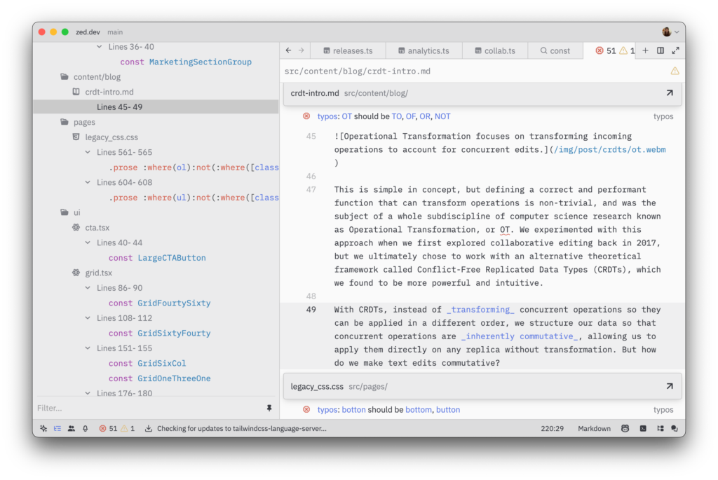Image resolution: width=718 pixels, height=480 pixels.
Task: Select const MarketingSectionGroup entry
Action: (x=185, y=62)
